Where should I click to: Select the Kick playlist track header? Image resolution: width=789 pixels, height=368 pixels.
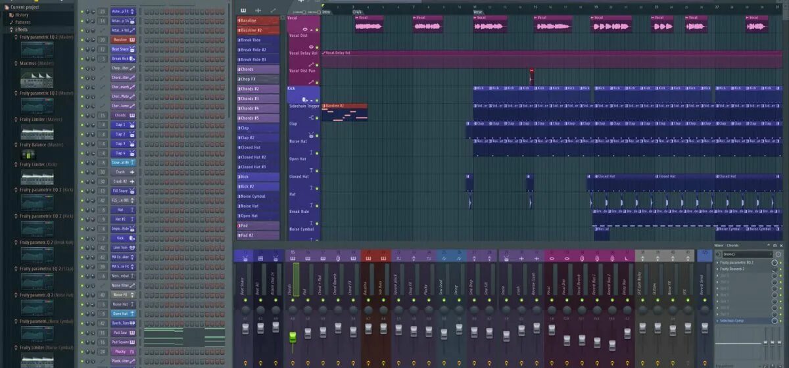[x=303, y=93]
